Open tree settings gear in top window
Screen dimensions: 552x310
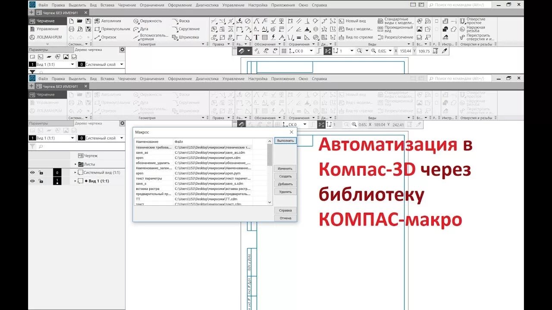click(x=122, y=50)
